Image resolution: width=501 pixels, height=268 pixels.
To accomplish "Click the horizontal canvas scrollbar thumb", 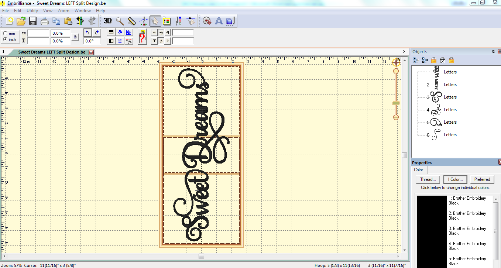I will click(x=201, y=256).
